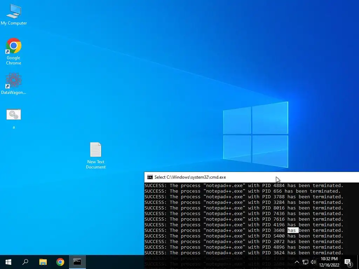Image resolution: width=359 pixels, height=269 pixels.
Task: Launch Chrome from the taskbar
Action: (x=60, y=262)
